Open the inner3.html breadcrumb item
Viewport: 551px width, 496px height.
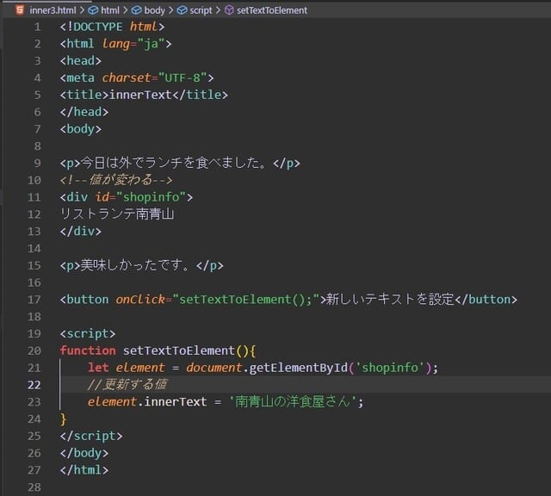click(x=53, y=9)
